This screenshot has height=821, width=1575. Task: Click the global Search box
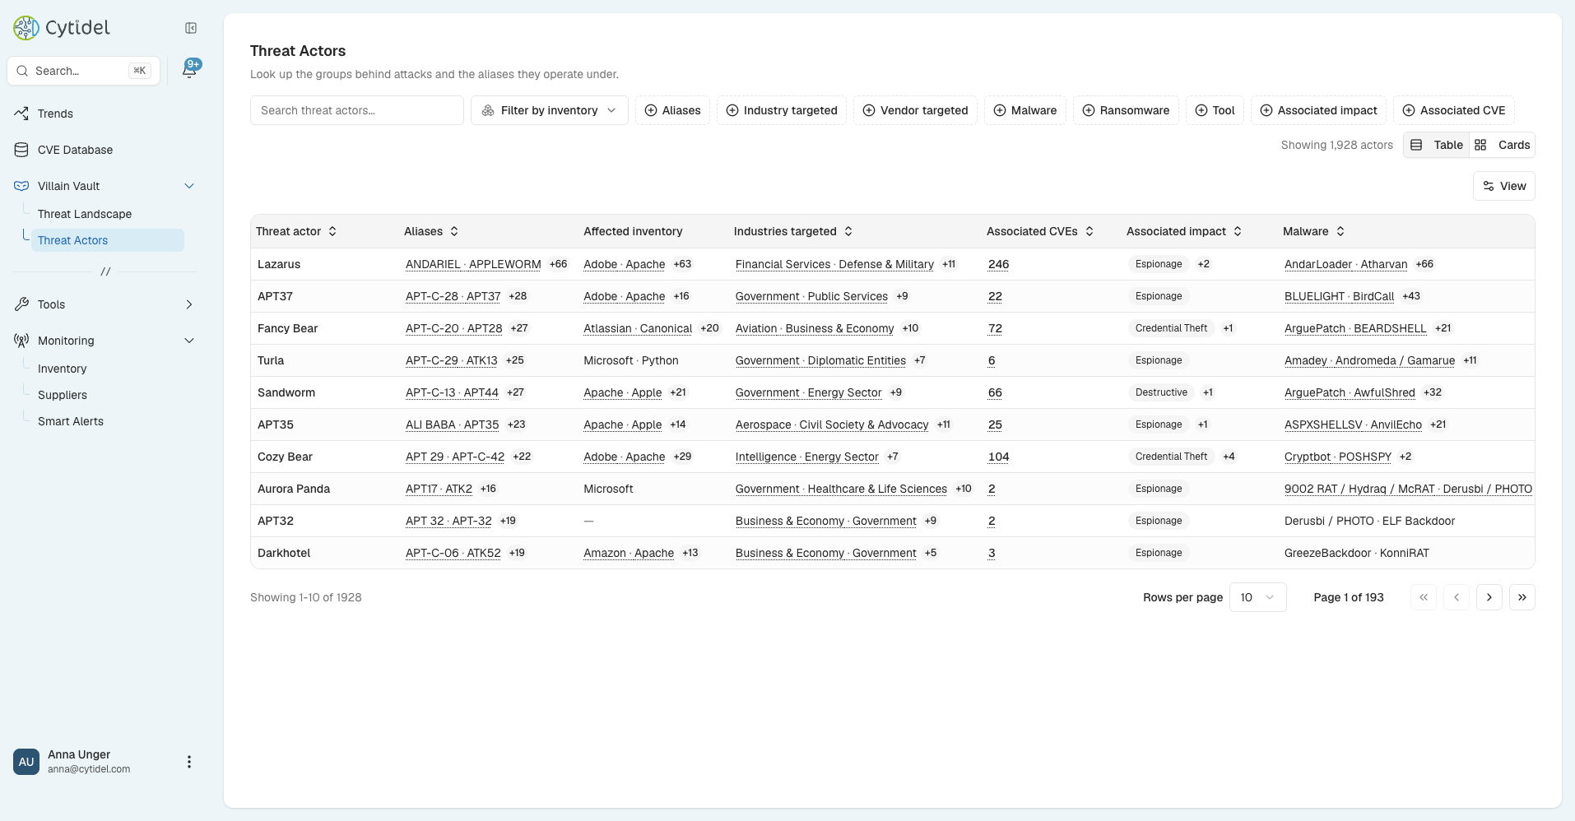[83, 71]
